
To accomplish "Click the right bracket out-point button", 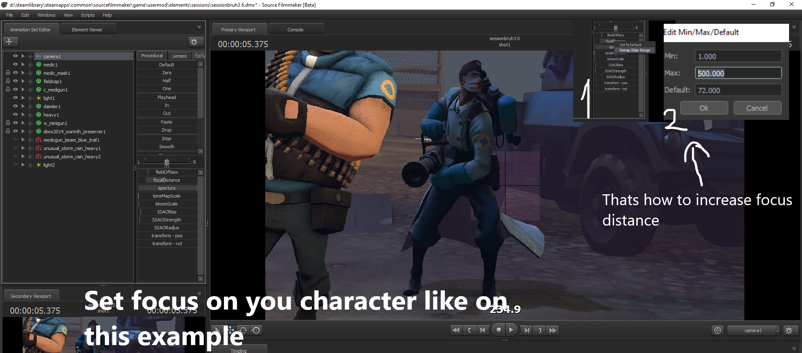I will pos(540,330).
